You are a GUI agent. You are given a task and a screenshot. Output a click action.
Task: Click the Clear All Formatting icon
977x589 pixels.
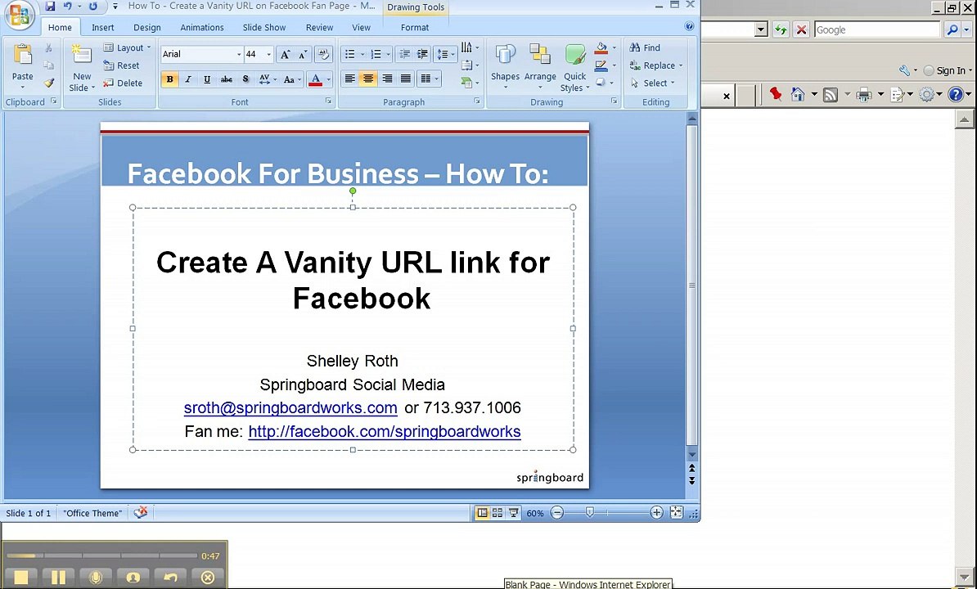323,55
